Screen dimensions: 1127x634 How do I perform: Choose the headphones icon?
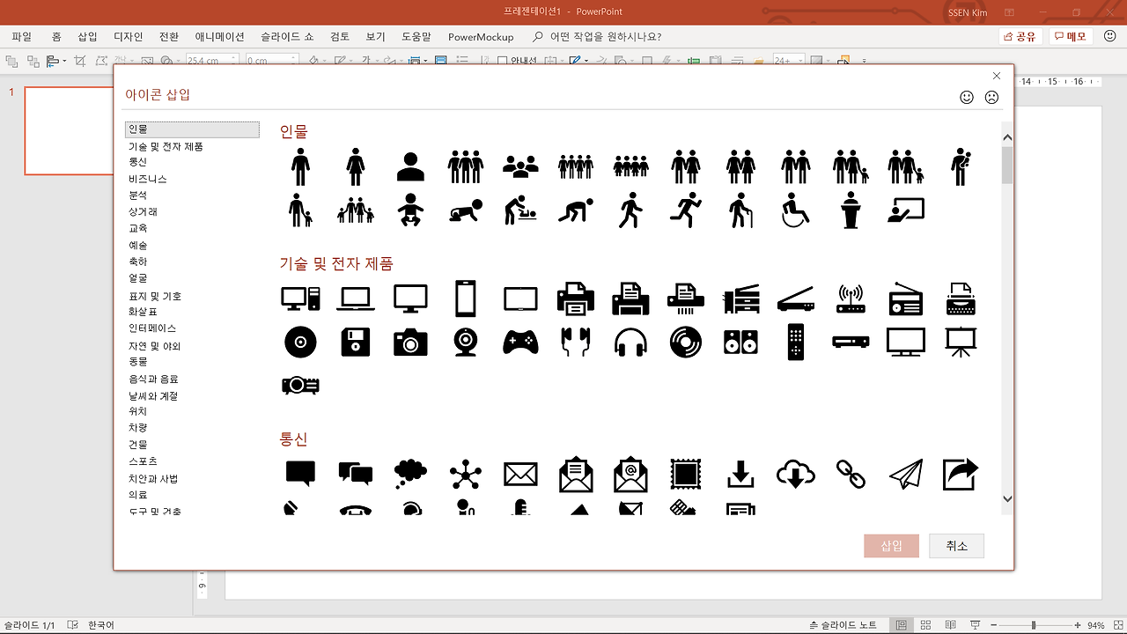coord(630,342)
